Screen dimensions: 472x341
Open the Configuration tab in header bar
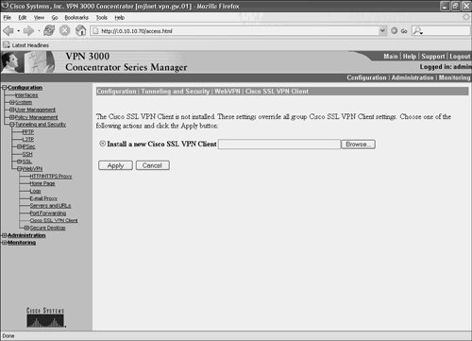366,77
